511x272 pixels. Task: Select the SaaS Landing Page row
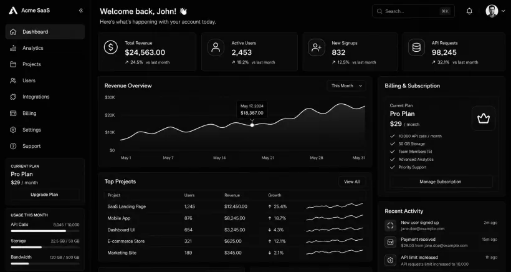(x=235, y=206)
